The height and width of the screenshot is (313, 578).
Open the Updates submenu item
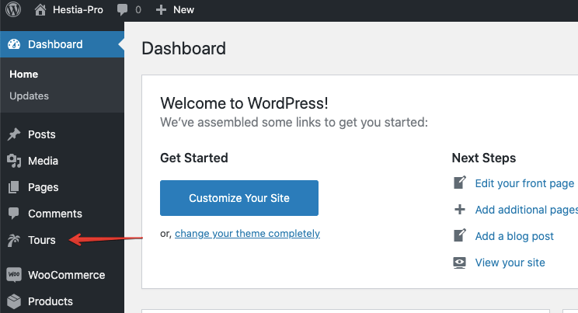pos(29,96)
